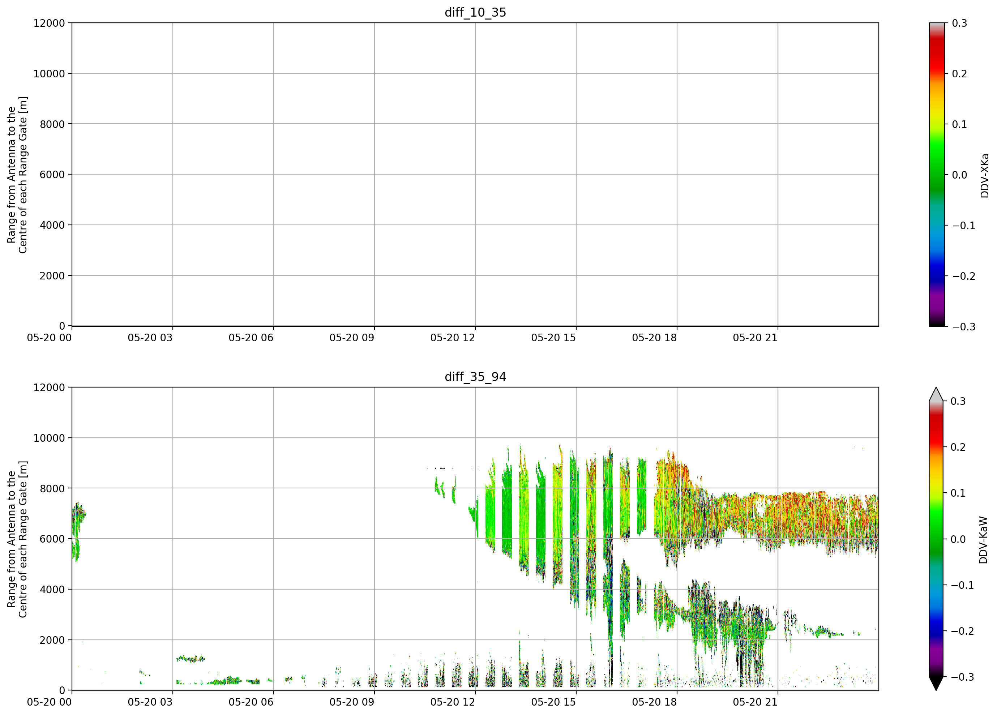Click the 05-20 18 x-tick under diff_10_35

tap(655, 338)
